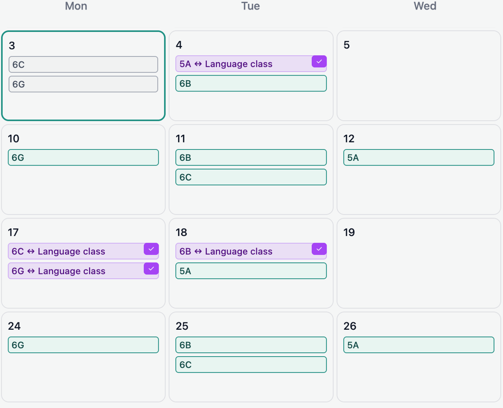Open the 6C event on Monday the 3rd

[x=83, y=65]
